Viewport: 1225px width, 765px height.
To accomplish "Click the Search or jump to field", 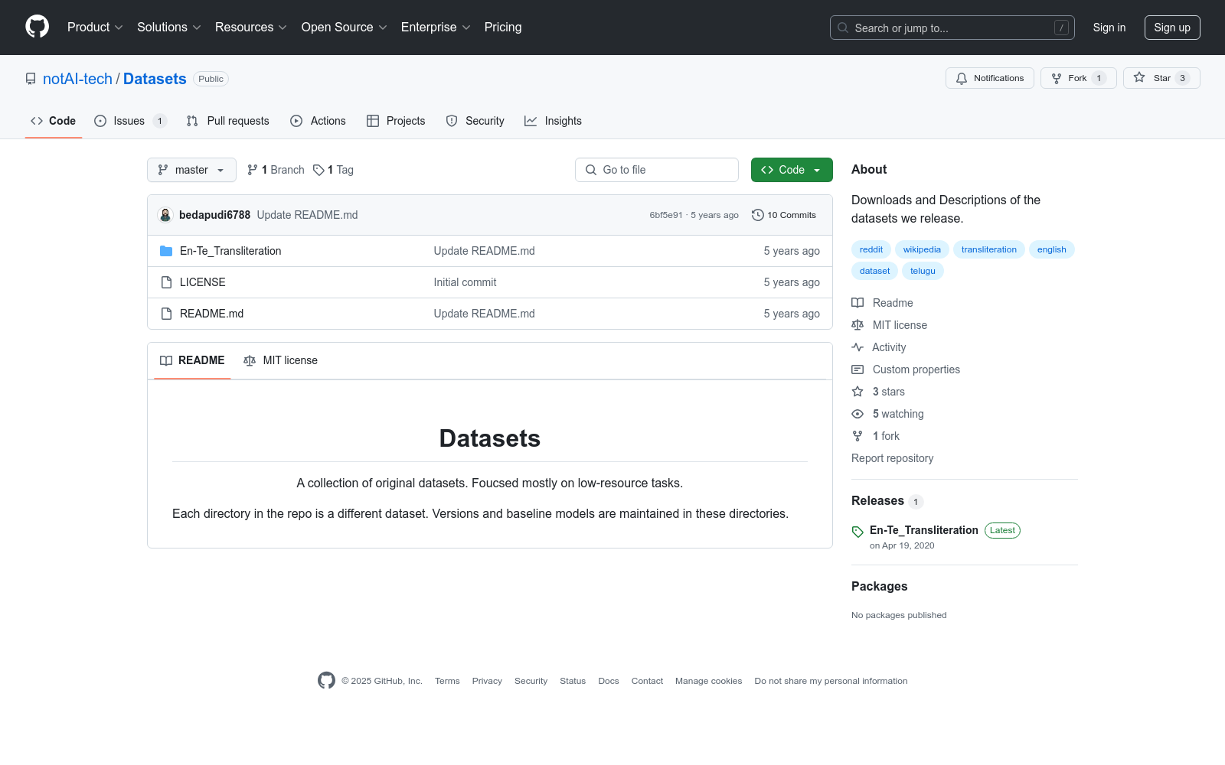I will coord(952,28).
